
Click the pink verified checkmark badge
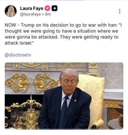point(47,8)
